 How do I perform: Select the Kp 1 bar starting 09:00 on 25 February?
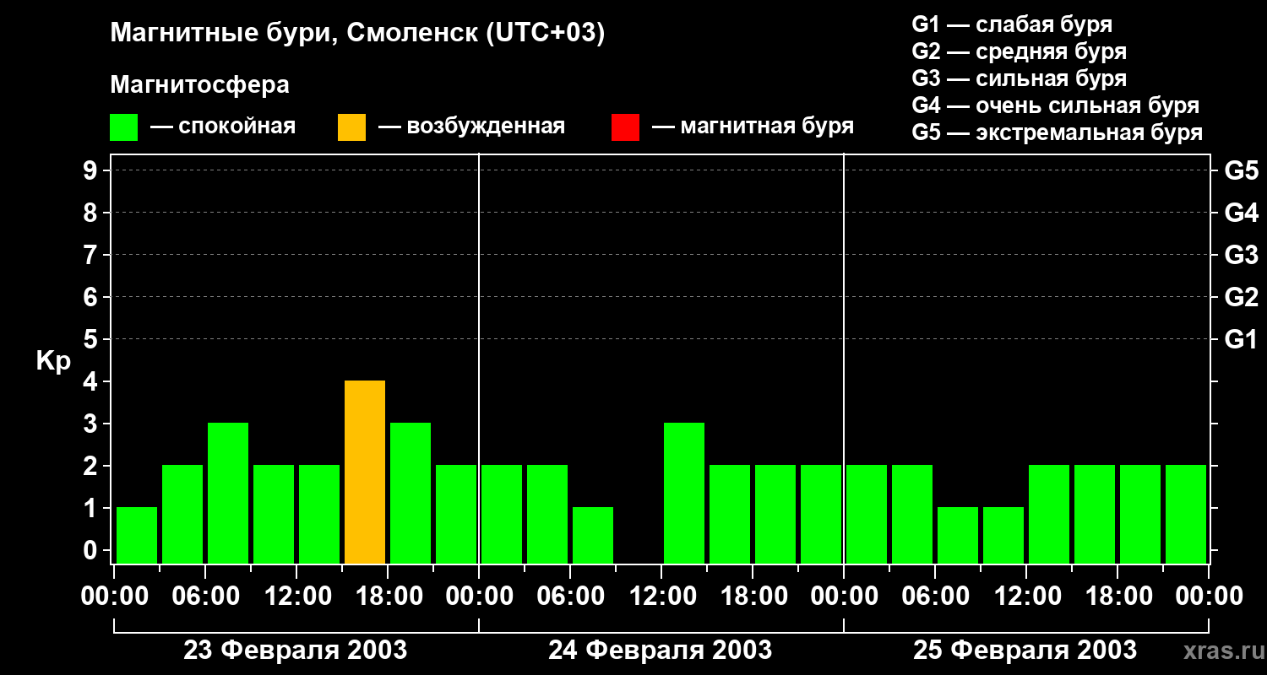1003,535
